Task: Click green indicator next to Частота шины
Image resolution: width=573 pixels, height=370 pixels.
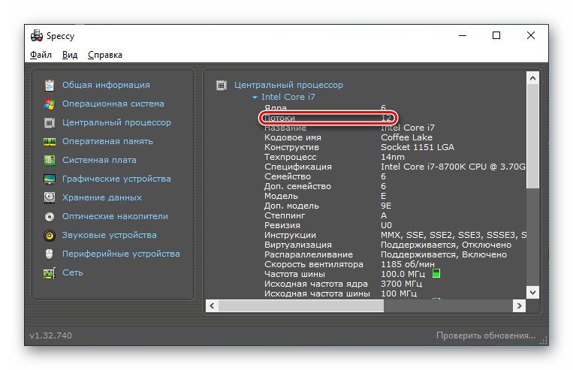Action: pos(436,274)
